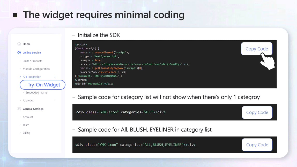Click the Home house icon
This screenshot has width=297, height=167.
point(19,44)
